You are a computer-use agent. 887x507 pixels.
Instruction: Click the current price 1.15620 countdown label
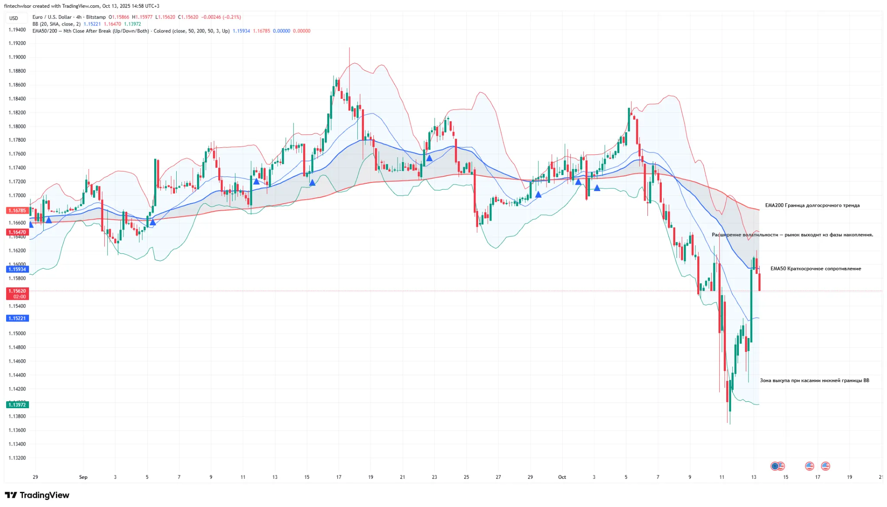pos(17,294)
